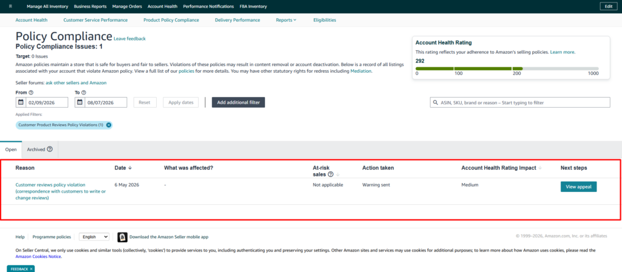Screen dimensions: 622x272
Task: Click the Reset button
Action: 145,102
